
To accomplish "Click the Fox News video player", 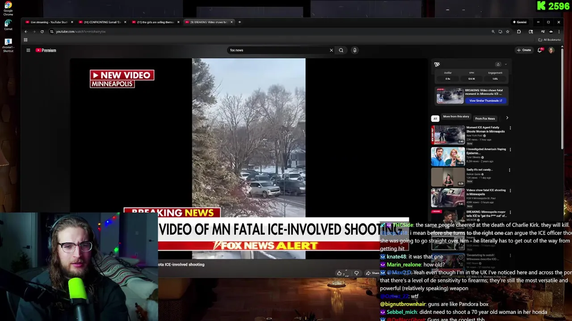I will 248,158.
